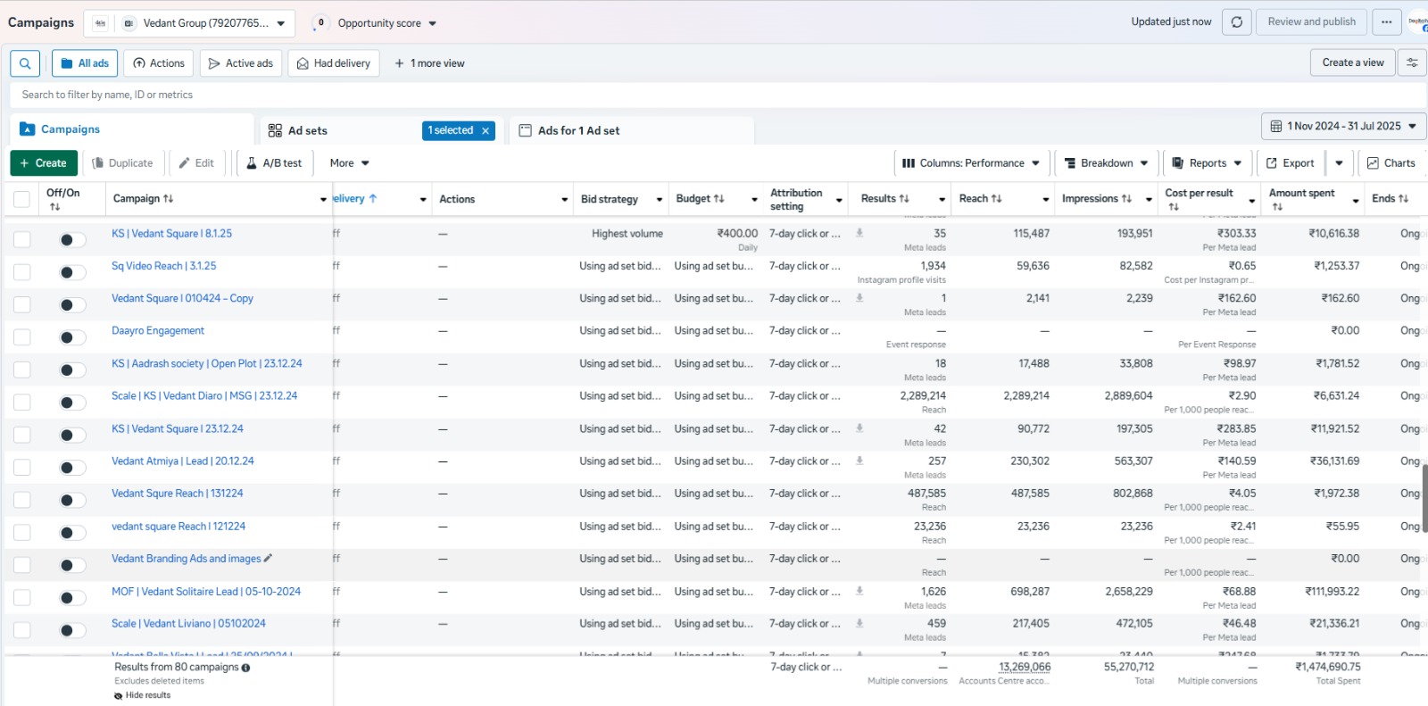
Task: Click the pencil edit icon beside Vedant Branding Ads
Action: pos(268,558)
